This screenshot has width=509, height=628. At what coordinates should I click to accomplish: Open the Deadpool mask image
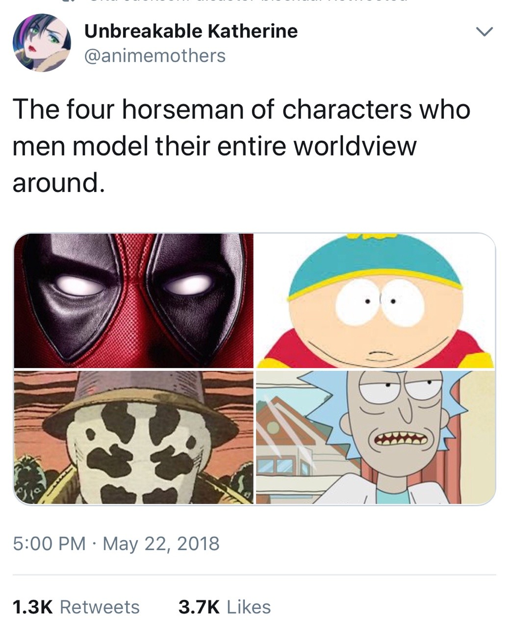tap(133, 300)
